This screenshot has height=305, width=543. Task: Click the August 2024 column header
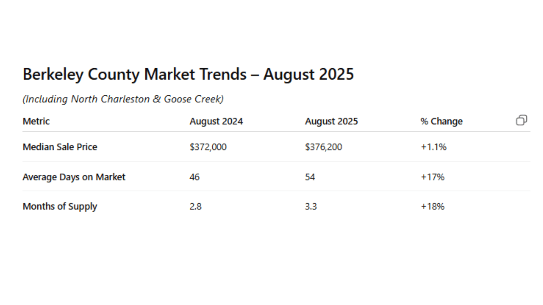(216, 121)
